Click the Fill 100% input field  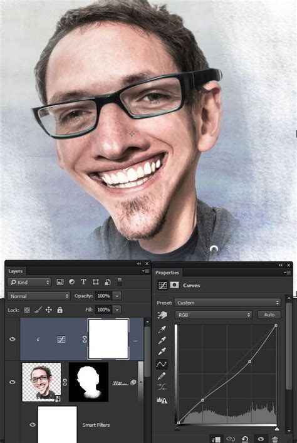coord(104,310)
